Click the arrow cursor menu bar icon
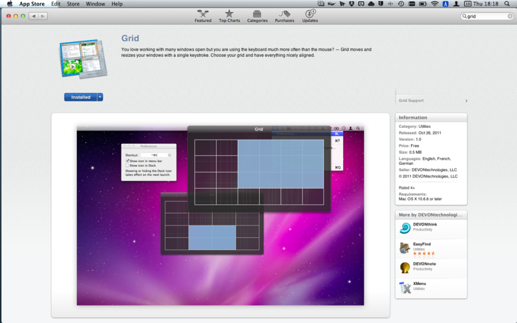The height and width of the screenshot is (323, 517). tap(342, 4)
